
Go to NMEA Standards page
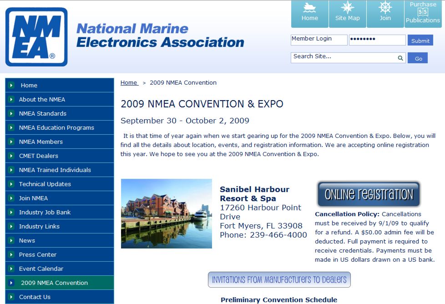click(x=60, y=113)
